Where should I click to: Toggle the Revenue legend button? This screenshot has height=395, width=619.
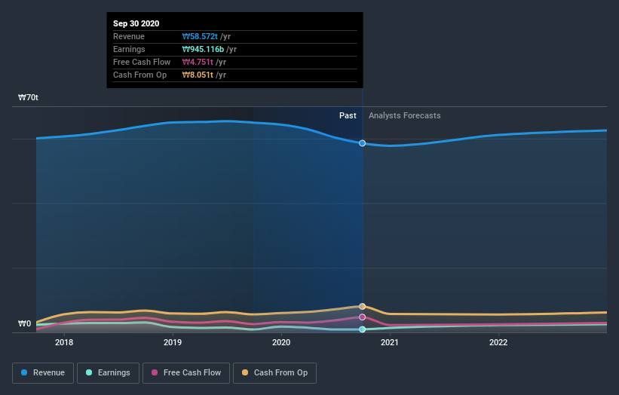(x=43, y=373)
